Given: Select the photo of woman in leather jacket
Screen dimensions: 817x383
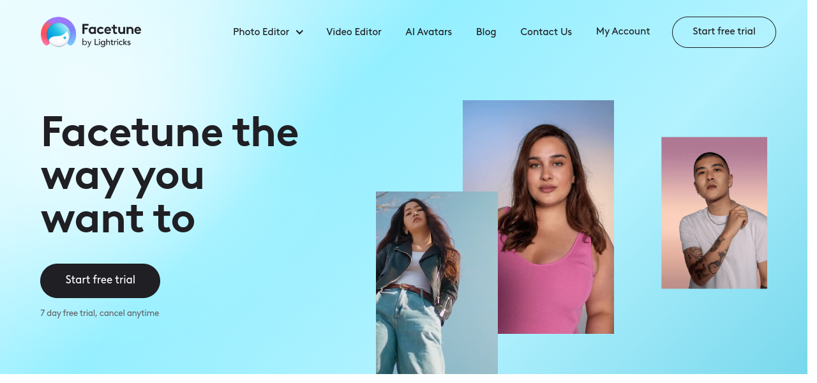Looking at the screenshot, I should 437,283.
